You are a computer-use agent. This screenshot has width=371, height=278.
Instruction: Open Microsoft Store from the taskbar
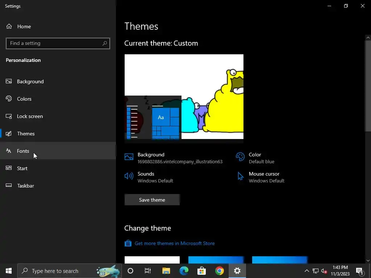(x=201, y=271)
